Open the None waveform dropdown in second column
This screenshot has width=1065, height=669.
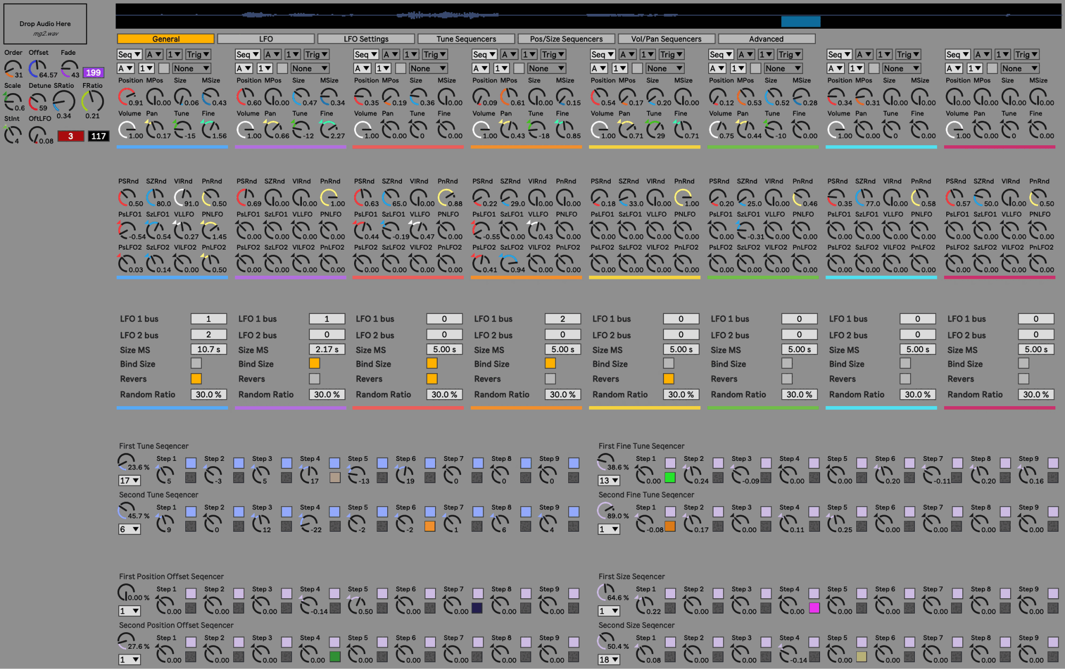(310, 68)
